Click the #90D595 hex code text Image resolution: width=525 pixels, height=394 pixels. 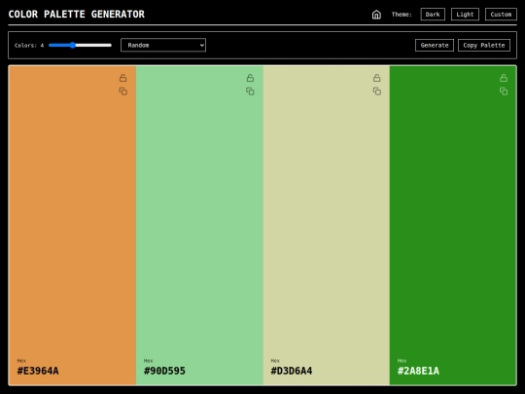[x=164, y=371]
